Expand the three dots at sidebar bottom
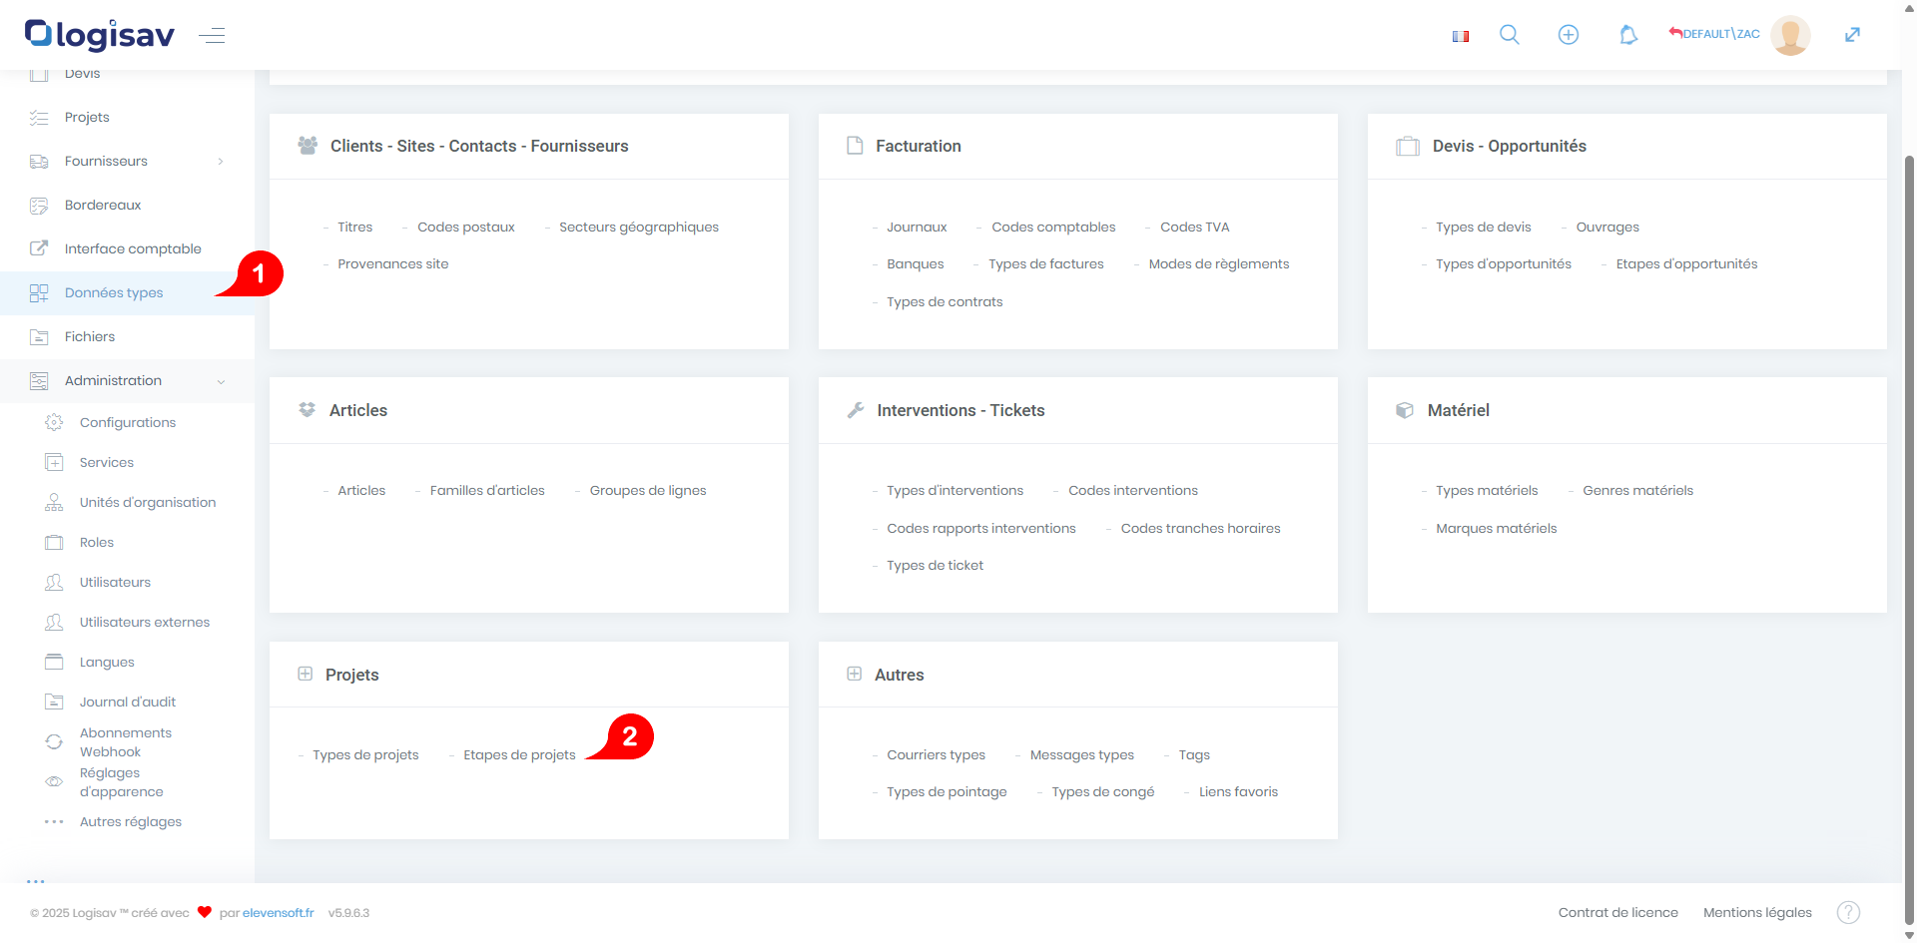 coord(36,881)
